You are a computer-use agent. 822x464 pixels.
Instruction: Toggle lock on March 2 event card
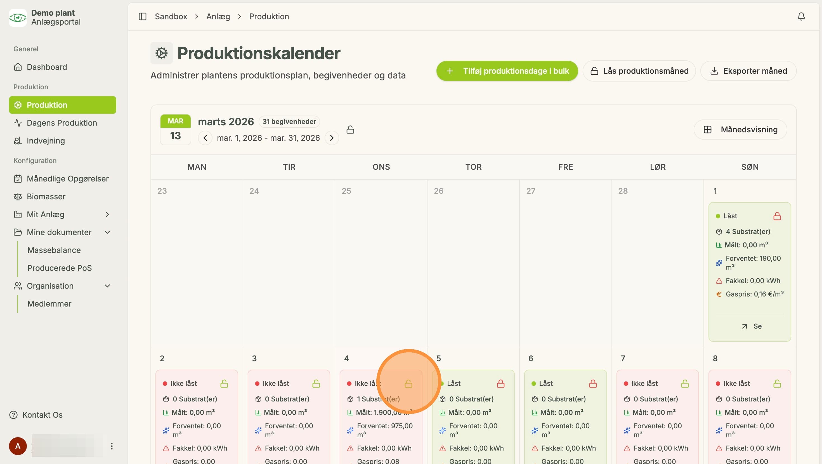pyautogui.click(x=224, y=383)
